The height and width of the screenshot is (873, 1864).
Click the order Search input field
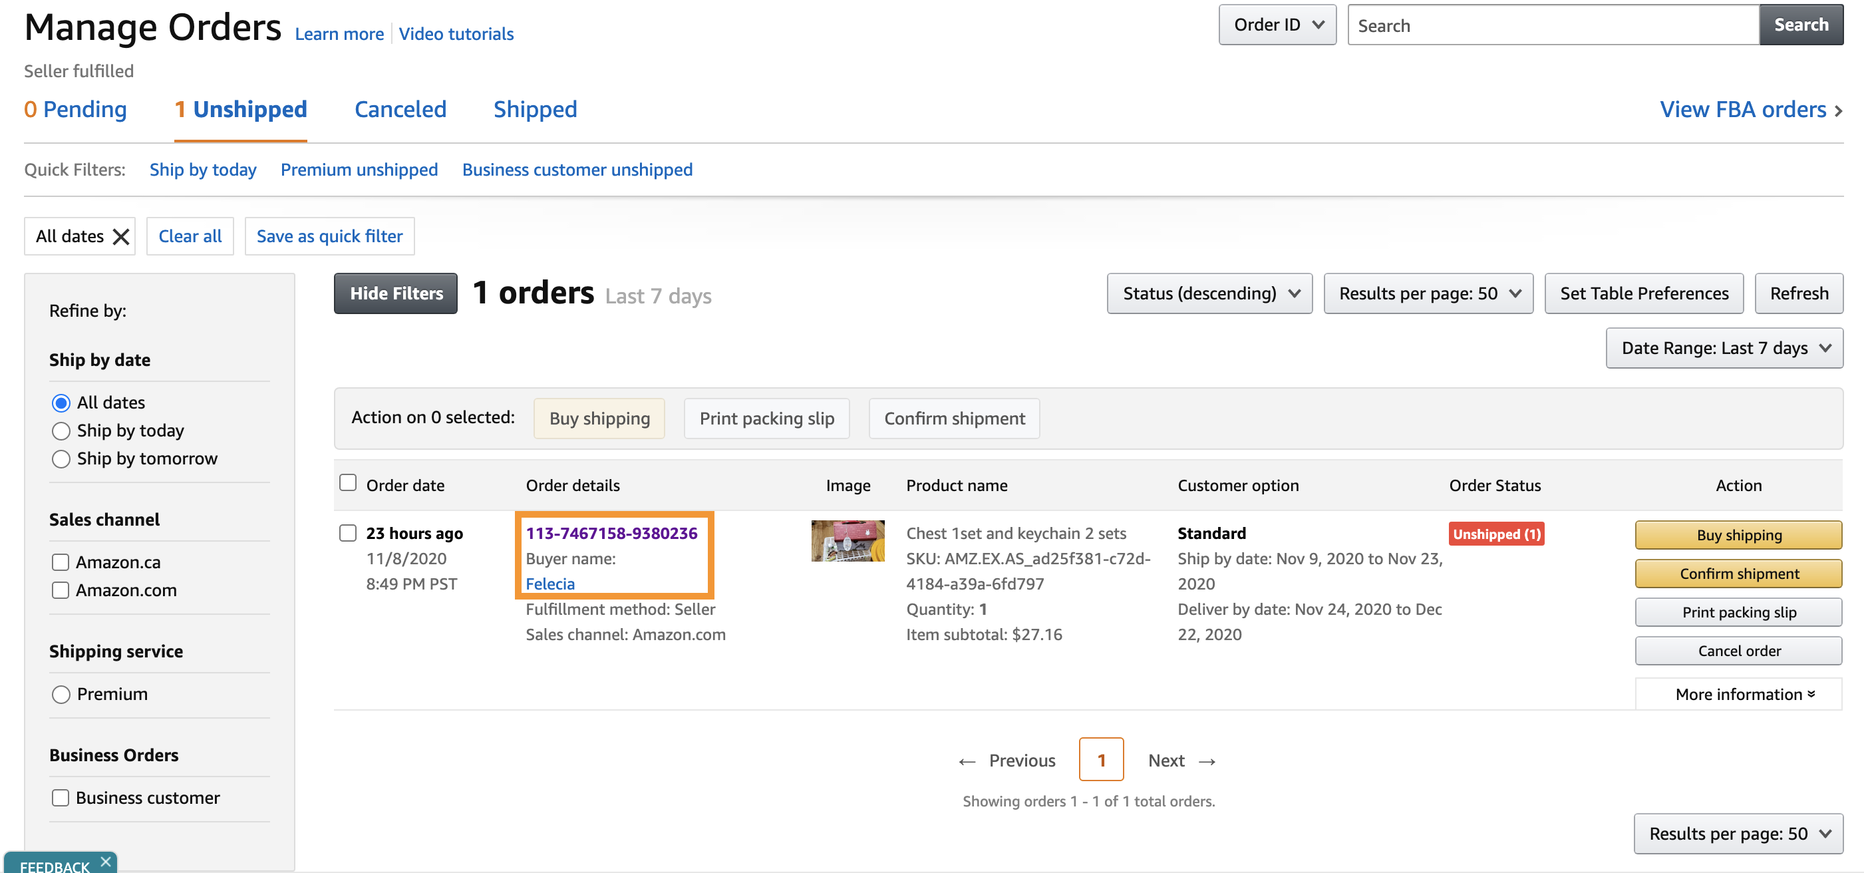point(1553,25)
